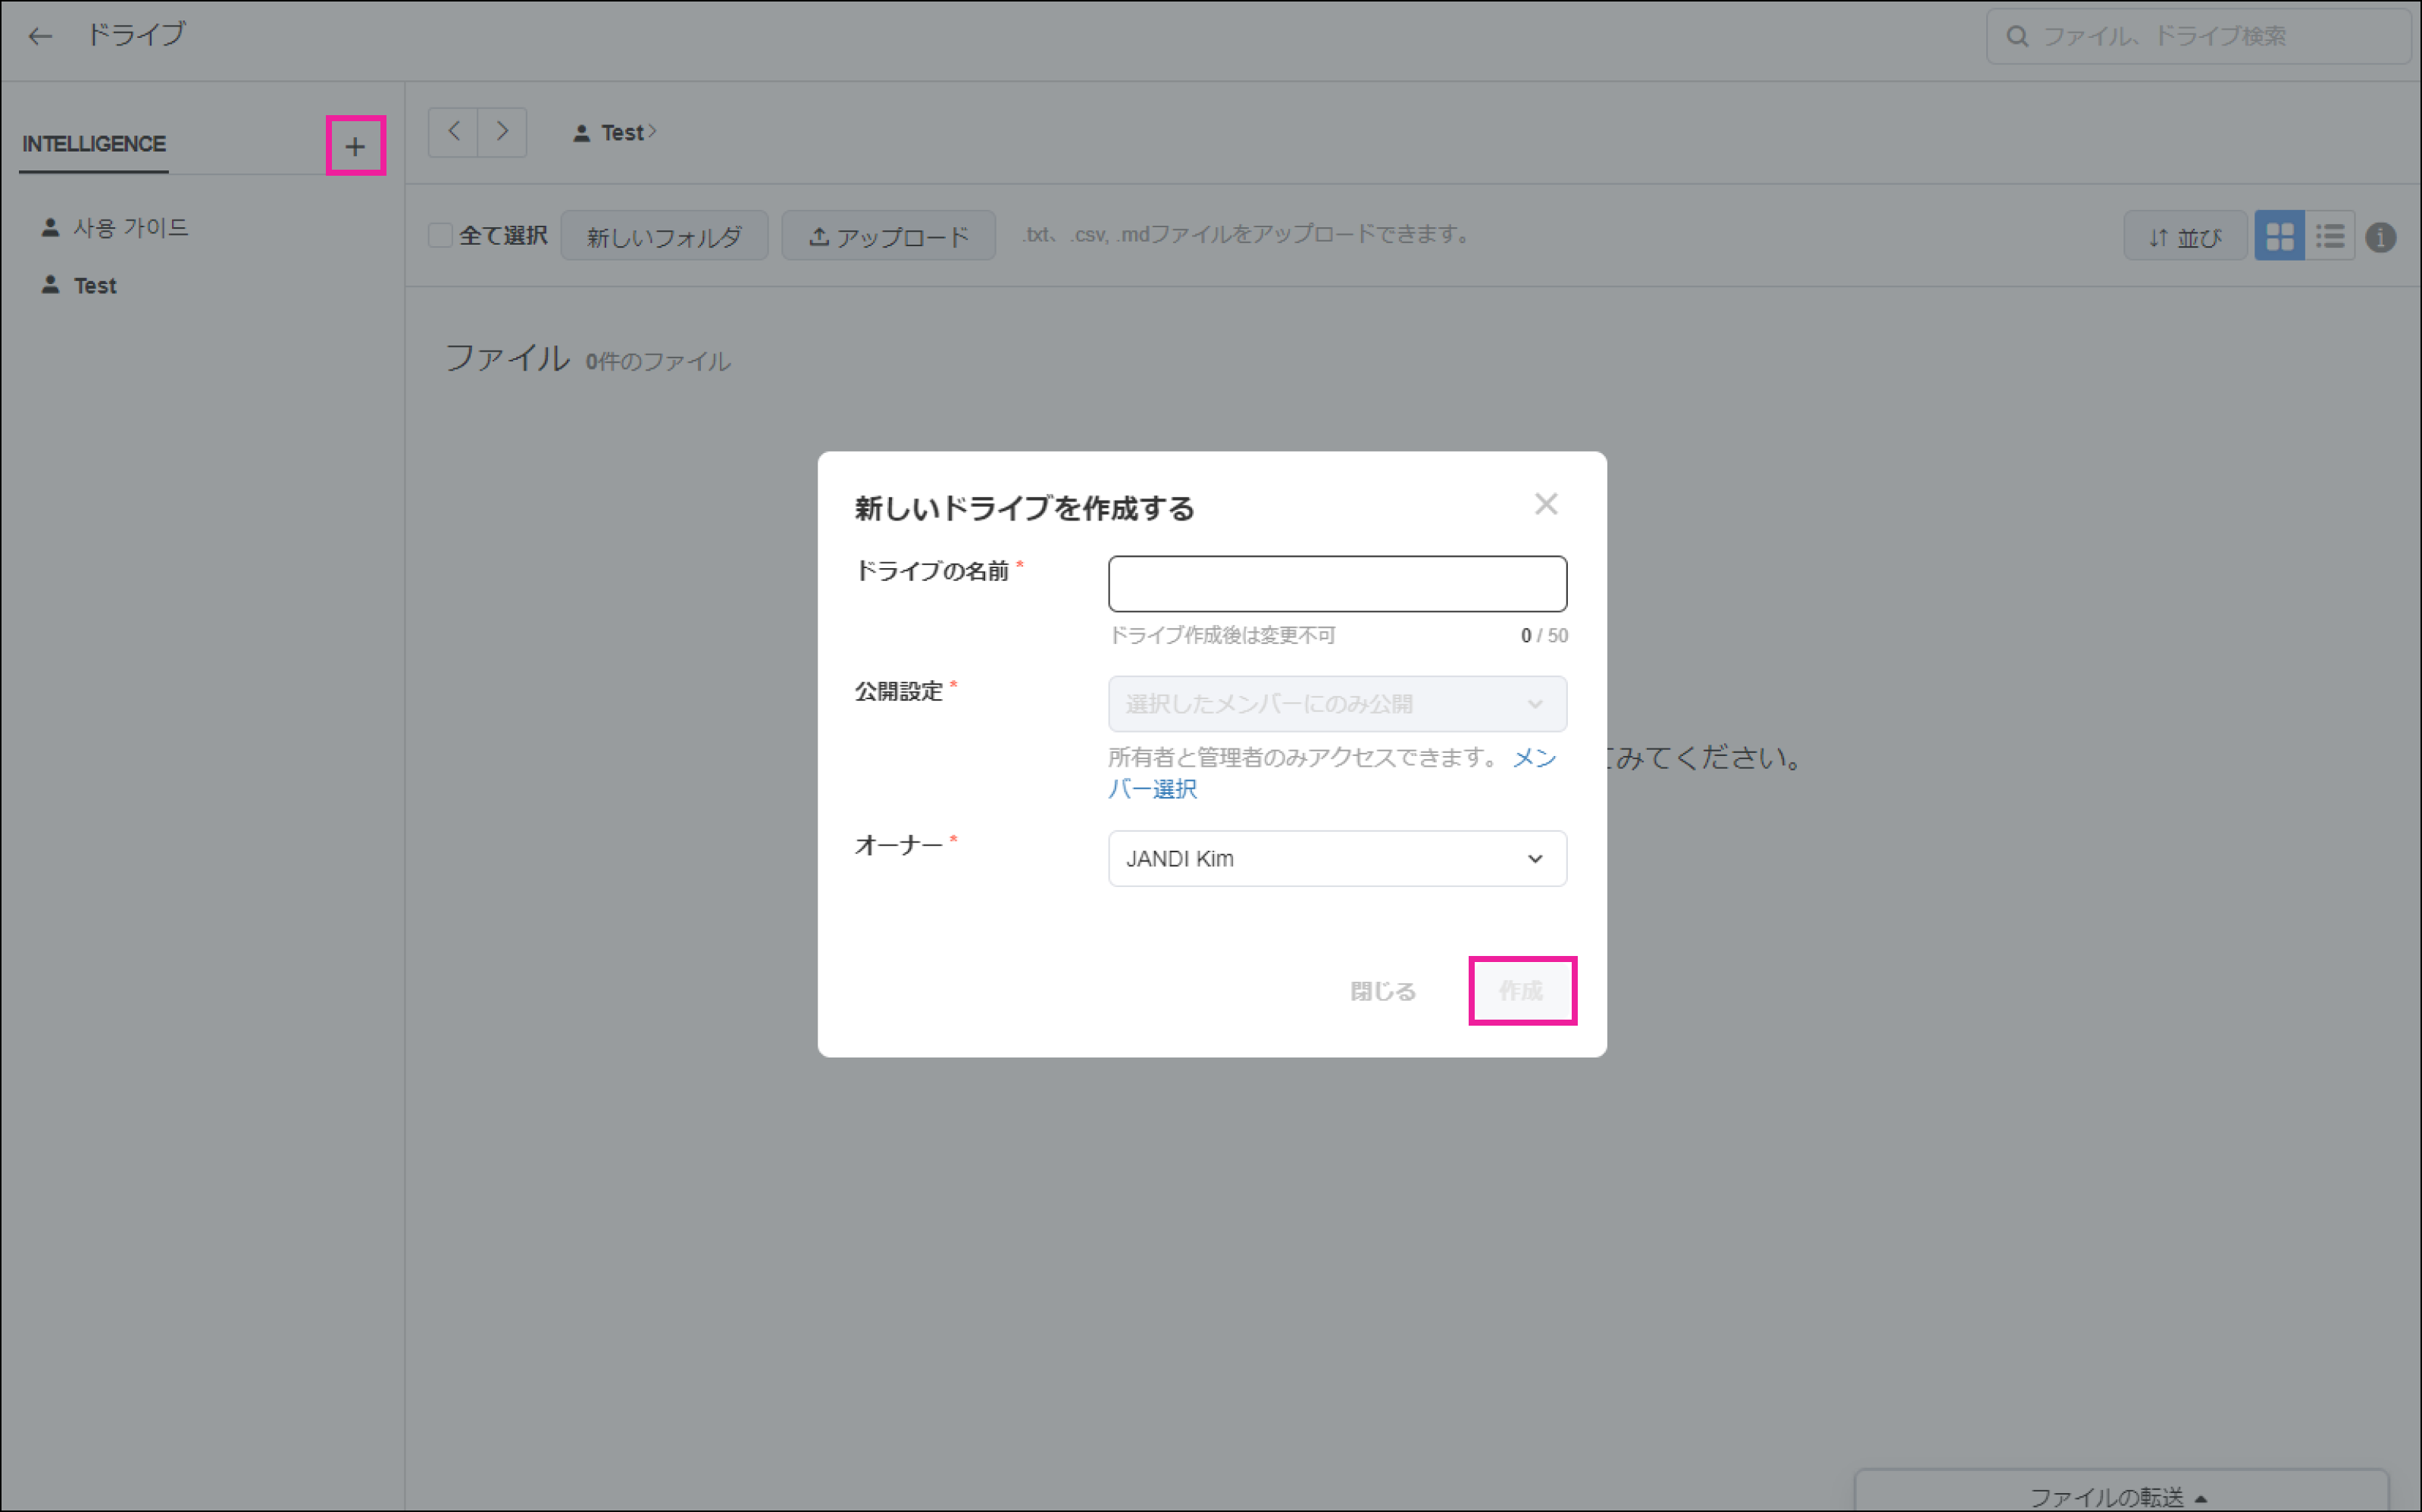2422x1512 pixels.
Task: Click the 閉じる button
Action: [x=1382, y=991]
